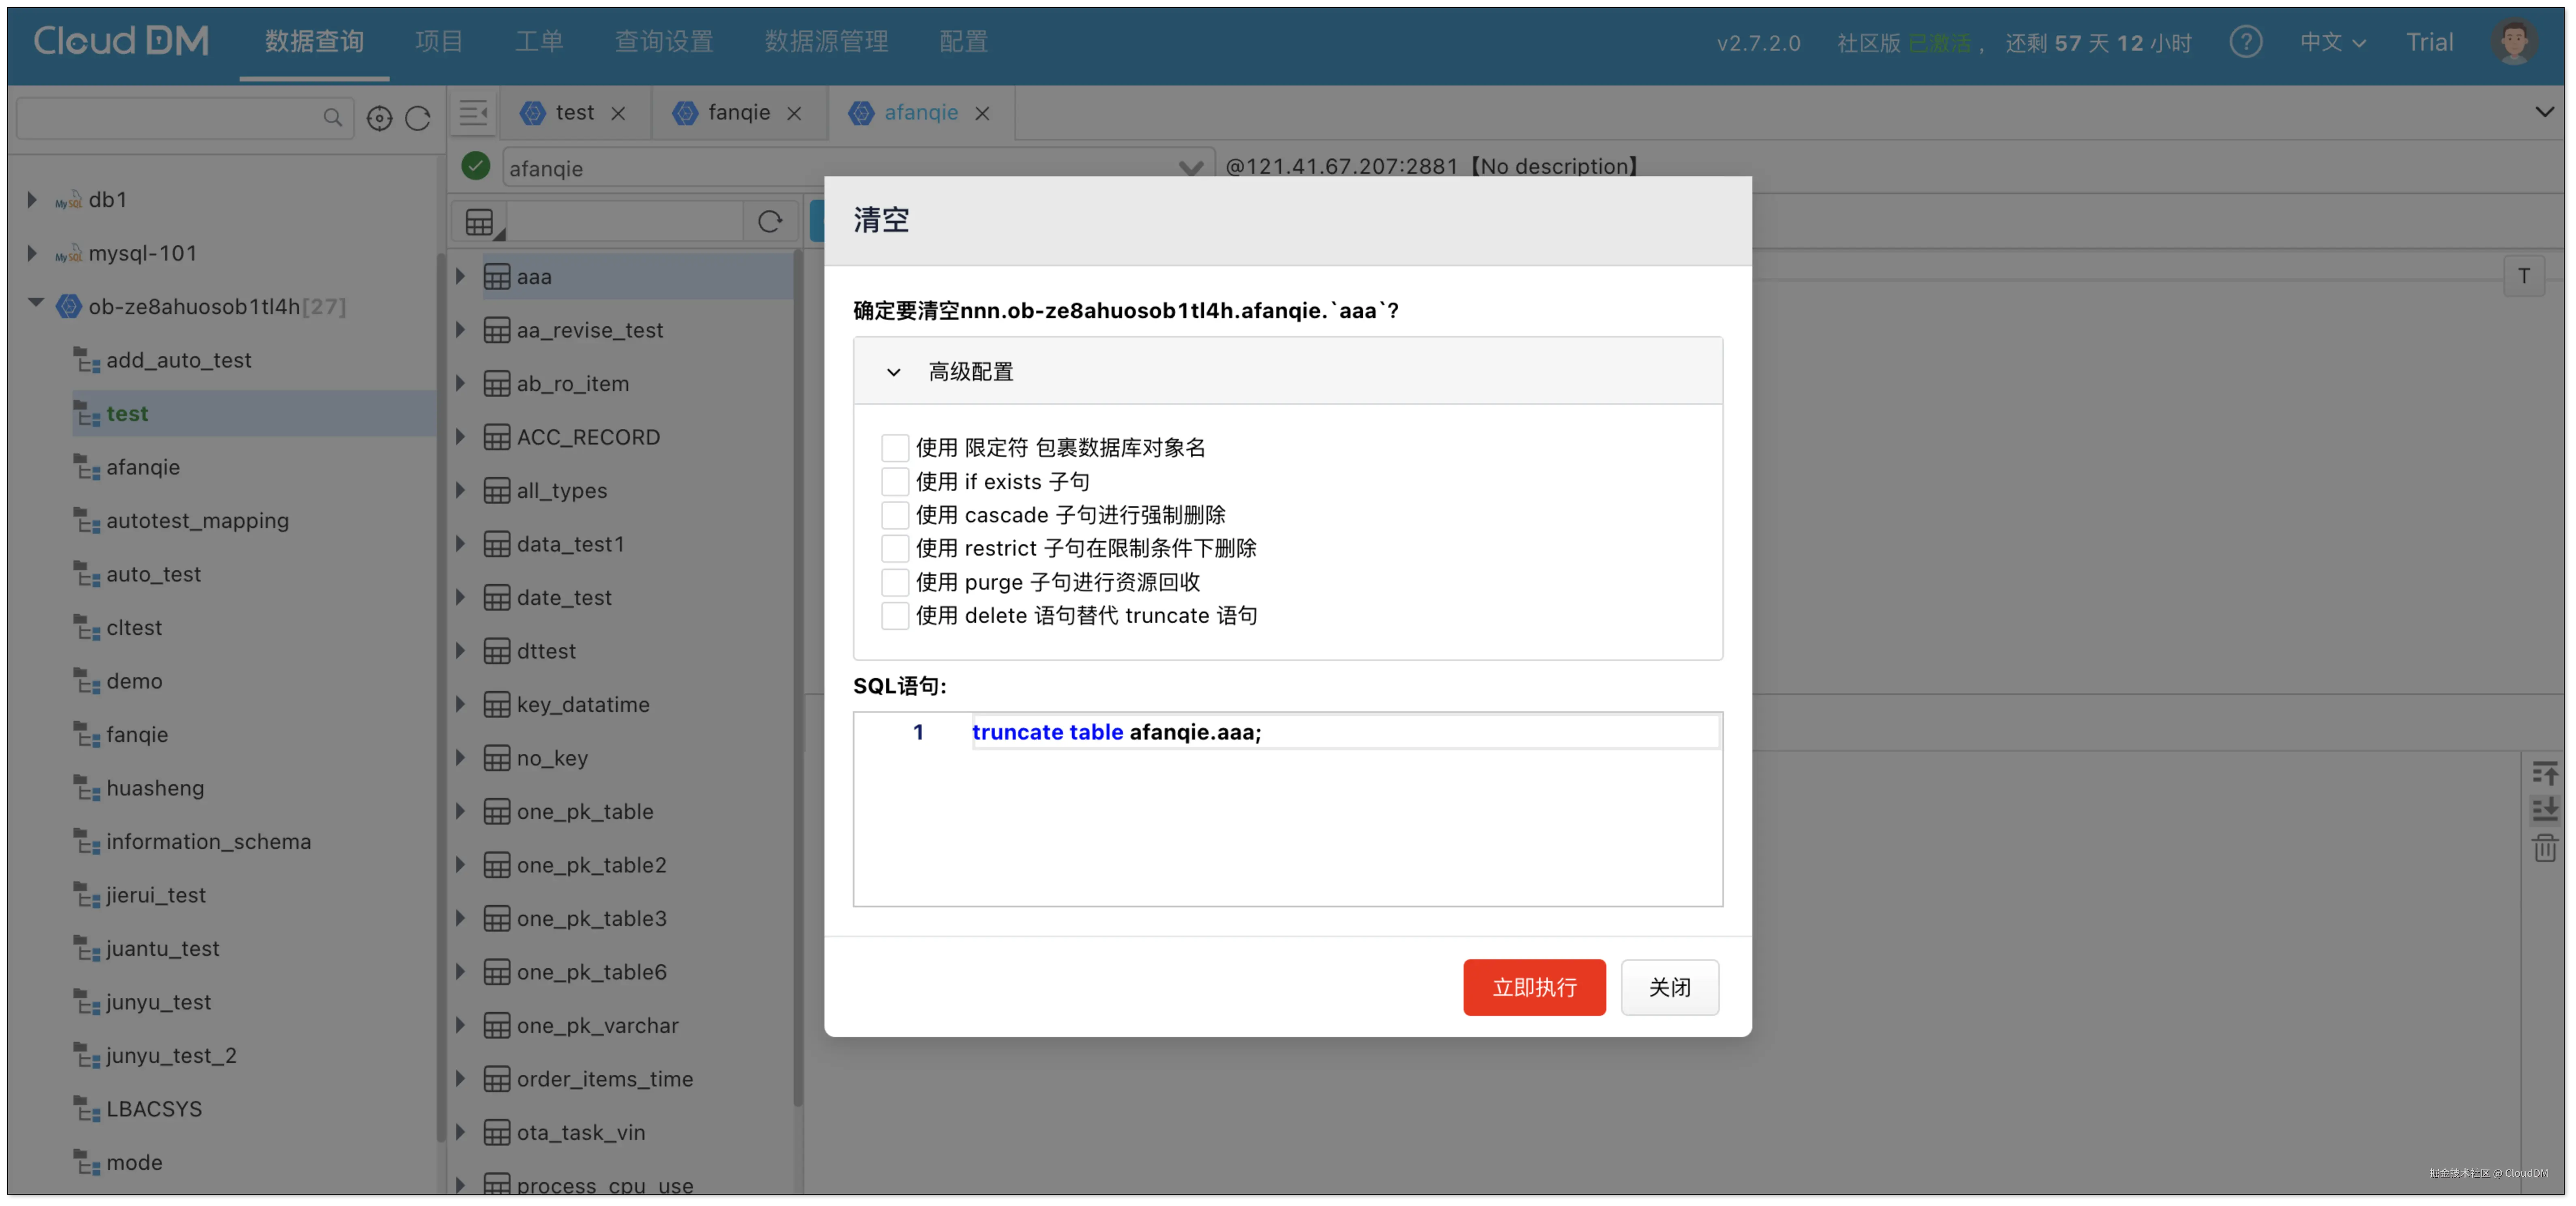Screen dimensions: 2576x1206
Task: Open the 中文 language dropdown
Action: click(x=2332, y=42)
